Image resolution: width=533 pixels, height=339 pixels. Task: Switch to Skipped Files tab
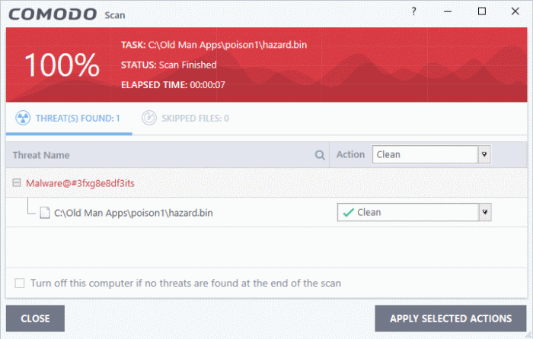[185, 118]
